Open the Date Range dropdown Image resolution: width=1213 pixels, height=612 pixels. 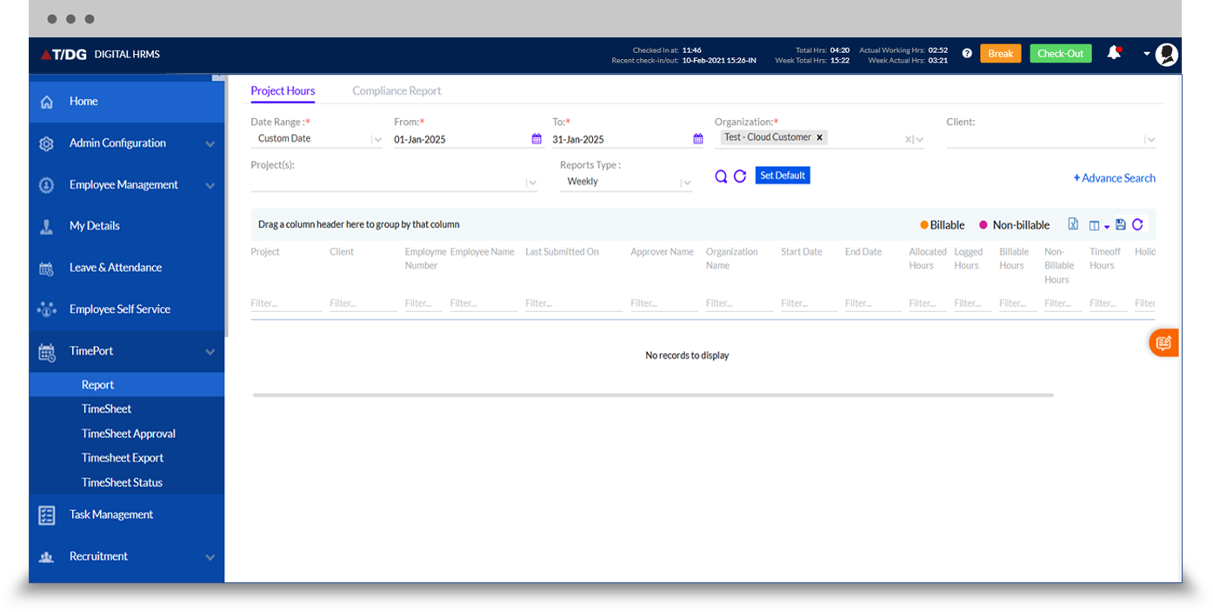click(x=377, y=139)
